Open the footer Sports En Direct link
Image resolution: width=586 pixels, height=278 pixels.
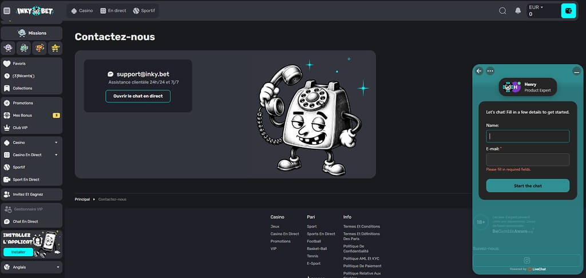pyautogui.click(x=321, y=234)
